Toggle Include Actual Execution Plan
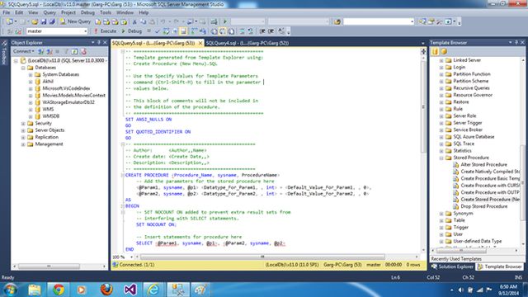This screenshot has width=528, height=297. click(195, 31)
